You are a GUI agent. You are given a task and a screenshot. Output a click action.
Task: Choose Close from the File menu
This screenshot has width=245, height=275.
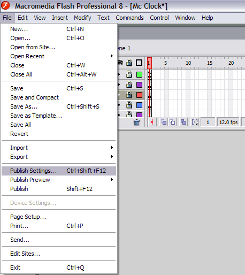[59, 65]
